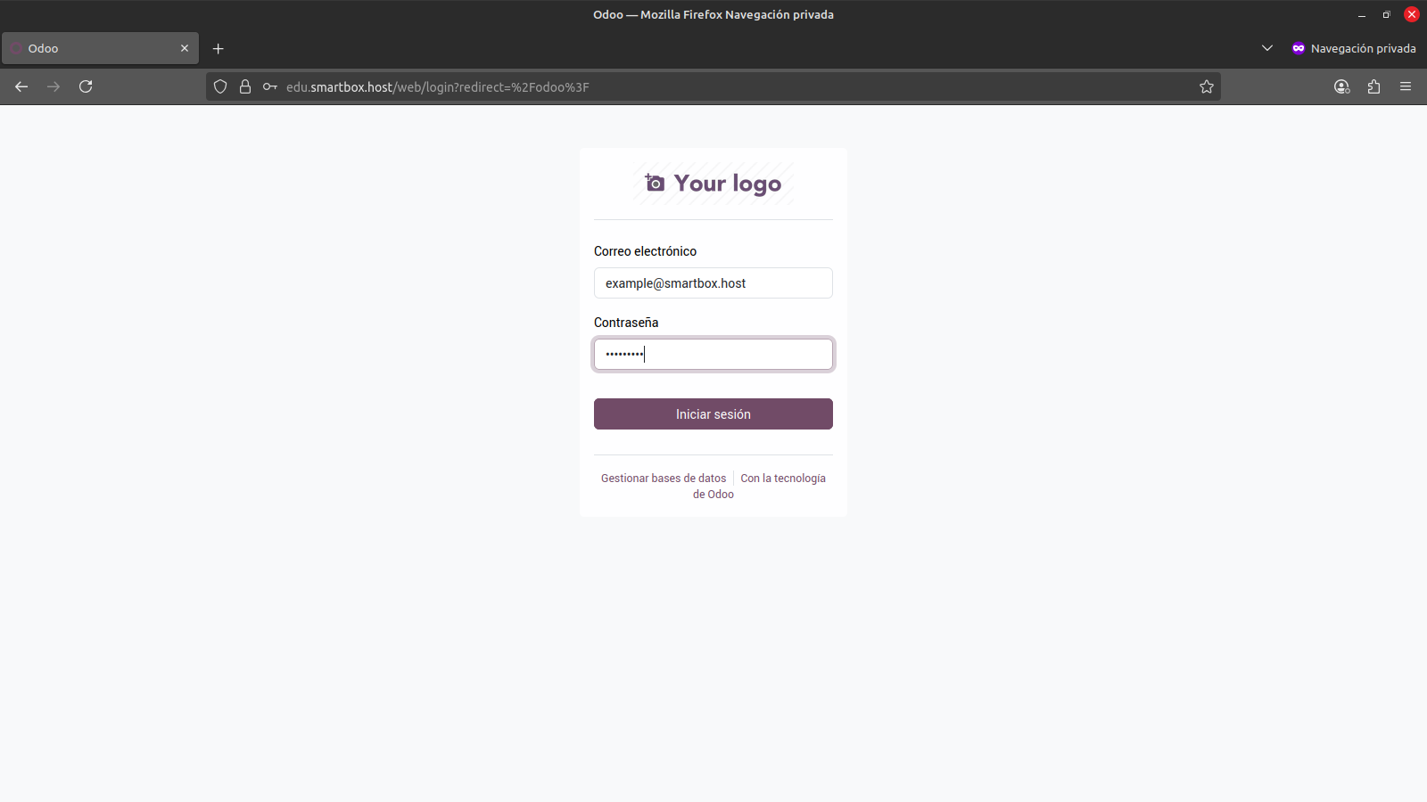The width and height of the screenshot is (1427, 802).
Task: Click the Your logo camera image
Action: [713, 184]
